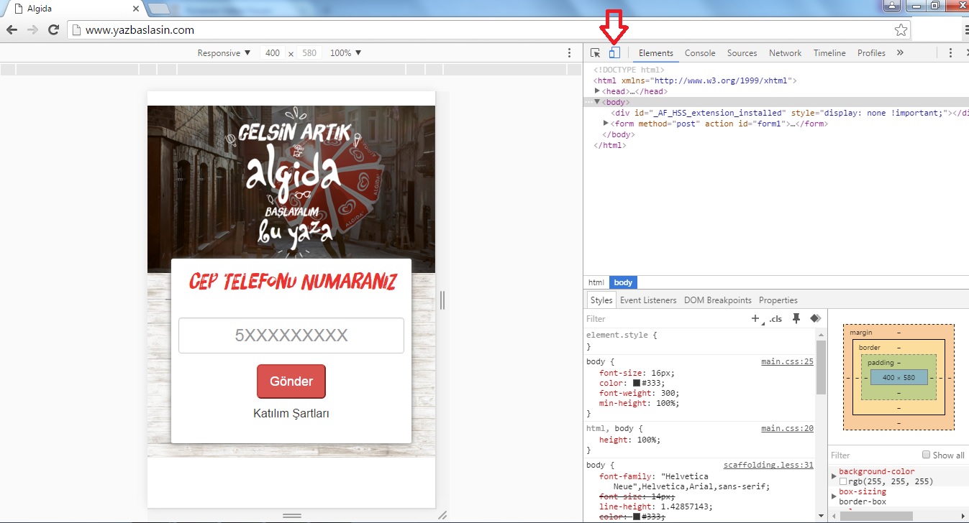Click the min-height: 100% declaration
Viewport: 969px width, 523px height.
point(637,403)
